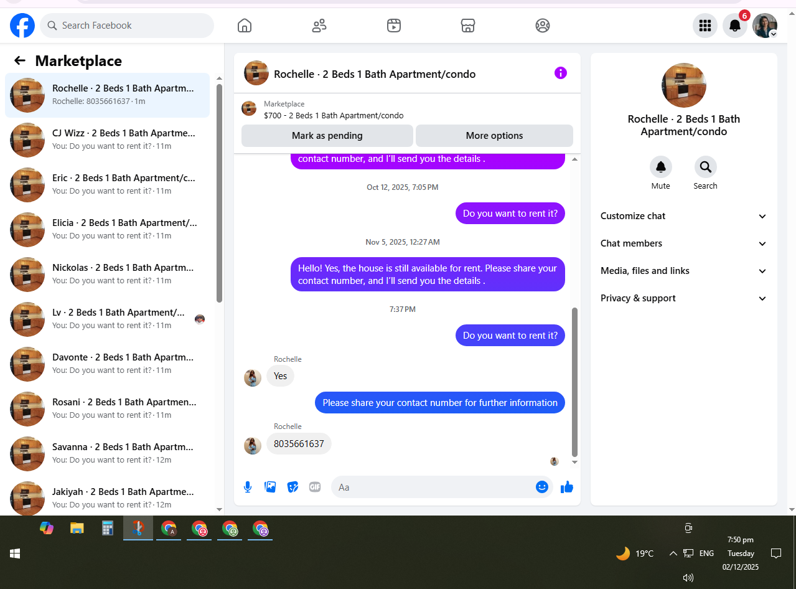Image resolution: width=796 pixels, height=589 pixels.
Task: Expand the Chat members section
Action: pos(683,243)
